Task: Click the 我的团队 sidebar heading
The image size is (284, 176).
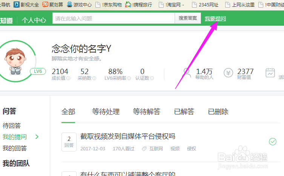Action: point(16,163)
